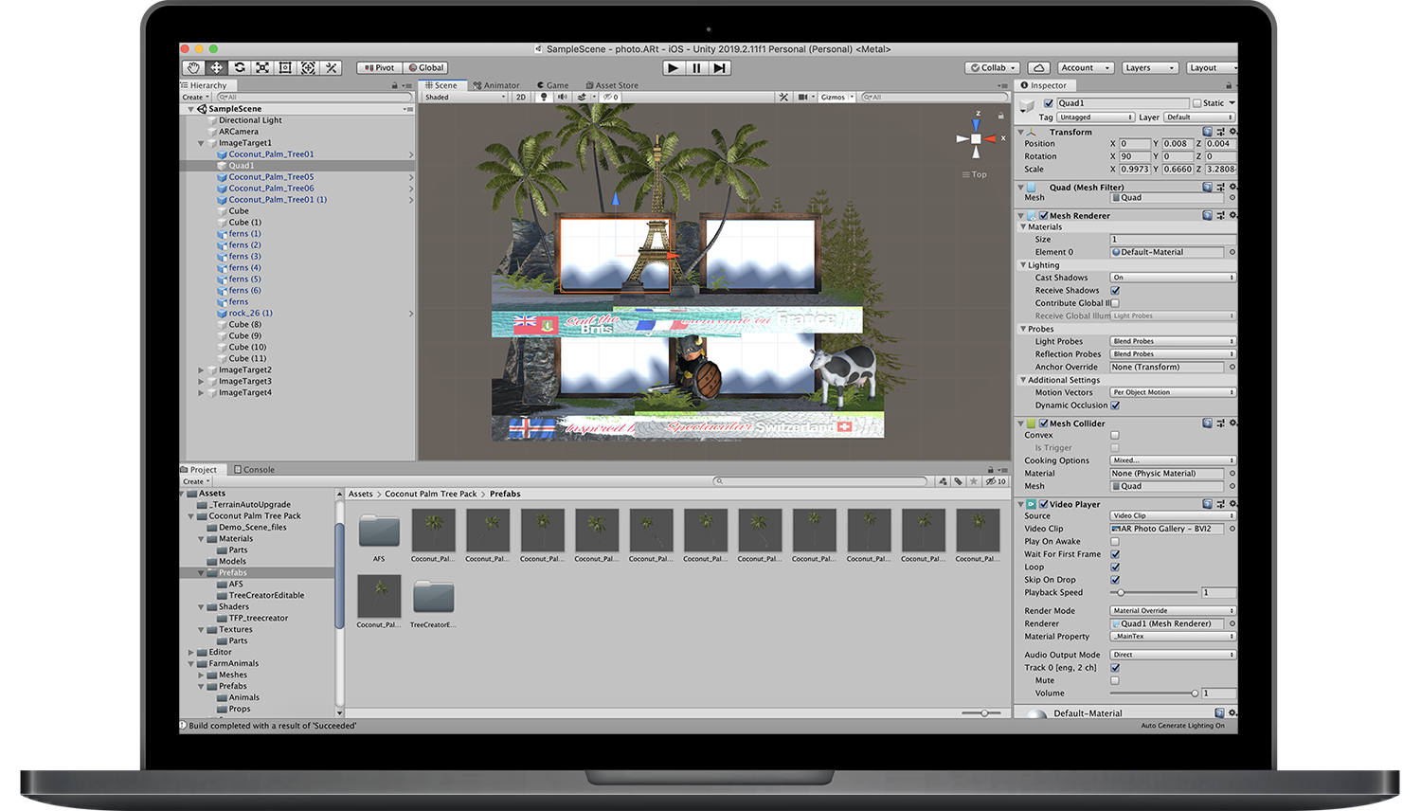Open Render Mode dropdown
Image resolution: width=1421 pixels, height=811 pixels.
click(1173, 611)
